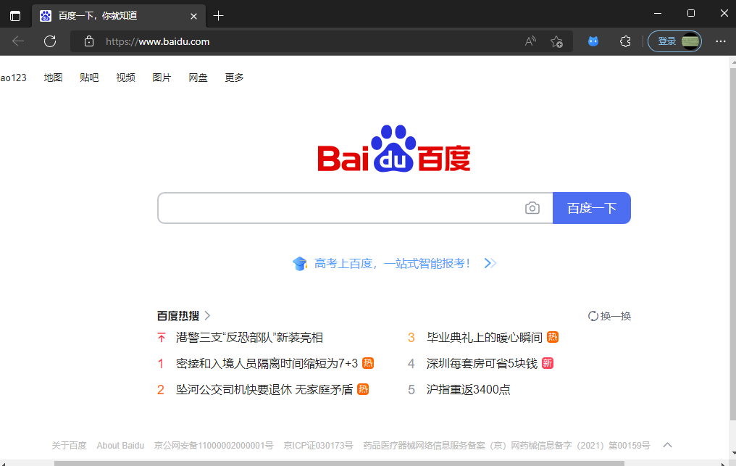
Task: Open the 地图 link
Action: pyautogui.click(x=53, y=78)
